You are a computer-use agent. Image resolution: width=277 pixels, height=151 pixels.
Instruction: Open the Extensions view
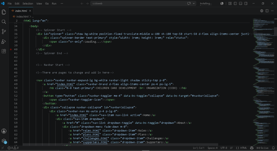[4, 51]
